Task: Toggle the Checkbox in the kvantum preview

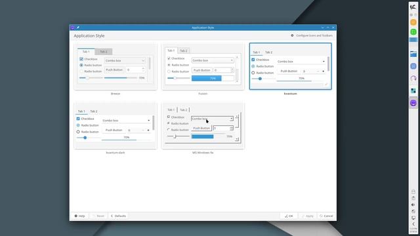Action: [253, 60]
